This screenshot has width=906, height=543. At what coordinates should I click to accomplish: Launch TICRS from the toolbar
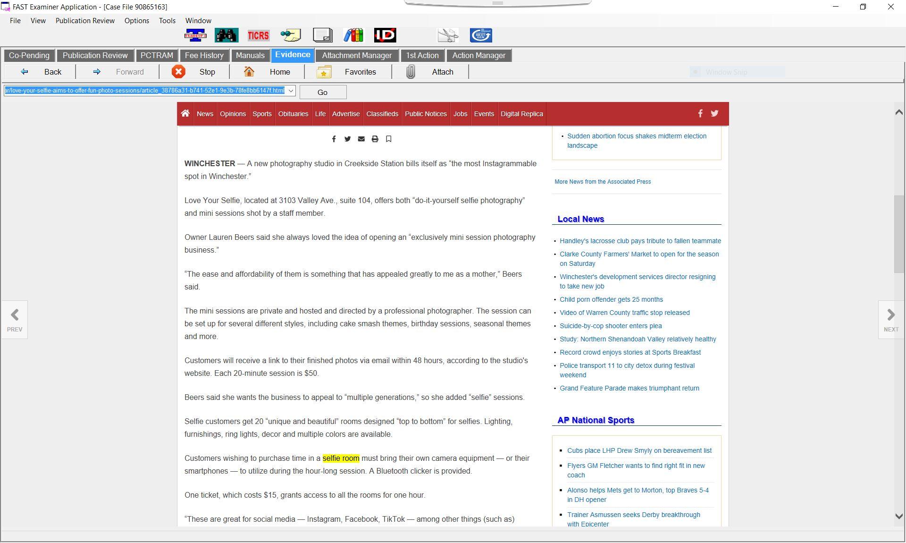click(x=258, y=35)
